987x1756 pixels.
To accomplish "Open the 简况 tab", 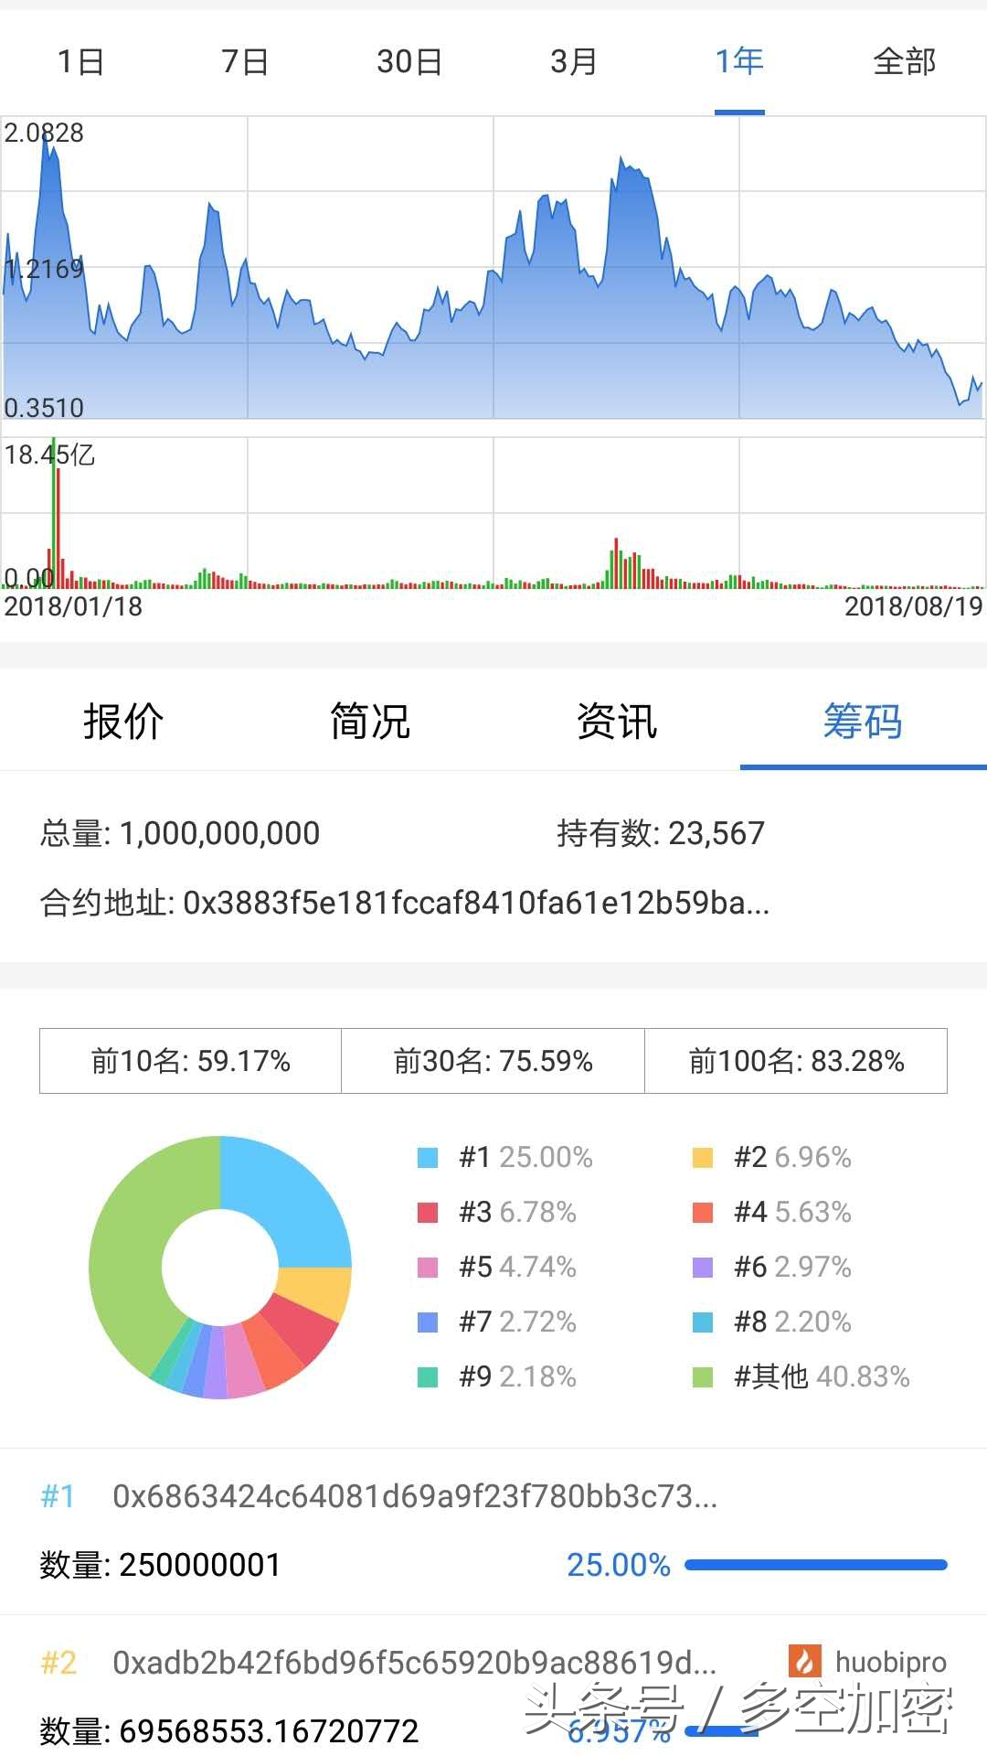I will coord(370,722).
